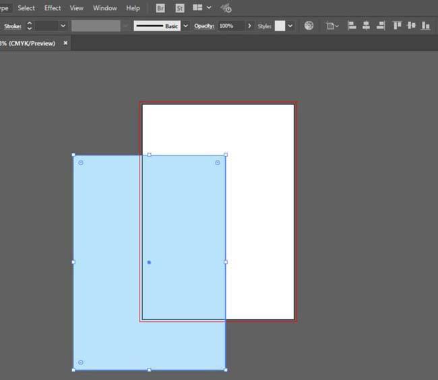Close the CMYK/Preview document tab
The image size is (438, 380).
tap(65, 42)
